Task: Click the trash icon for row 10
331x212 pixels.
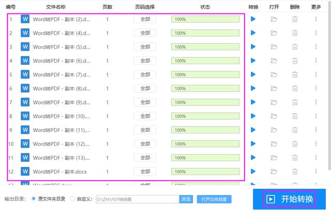Action: 295,144
